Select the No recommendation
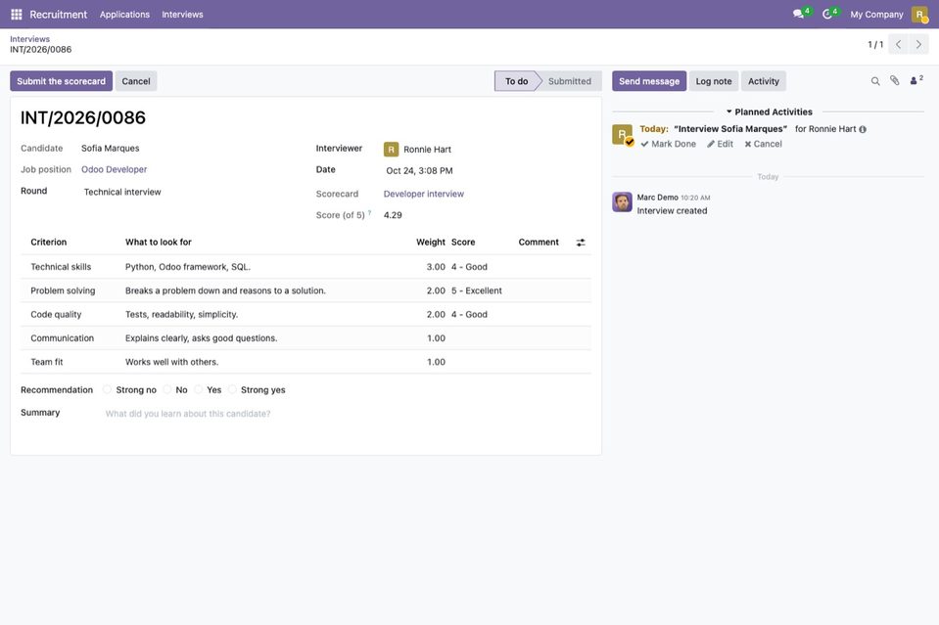The width and height of the screenshot is (939, 625). (x=167, y=390)
